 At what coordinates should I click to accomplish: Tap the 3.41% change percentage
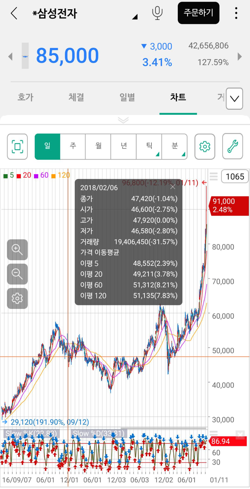[157, 62]
